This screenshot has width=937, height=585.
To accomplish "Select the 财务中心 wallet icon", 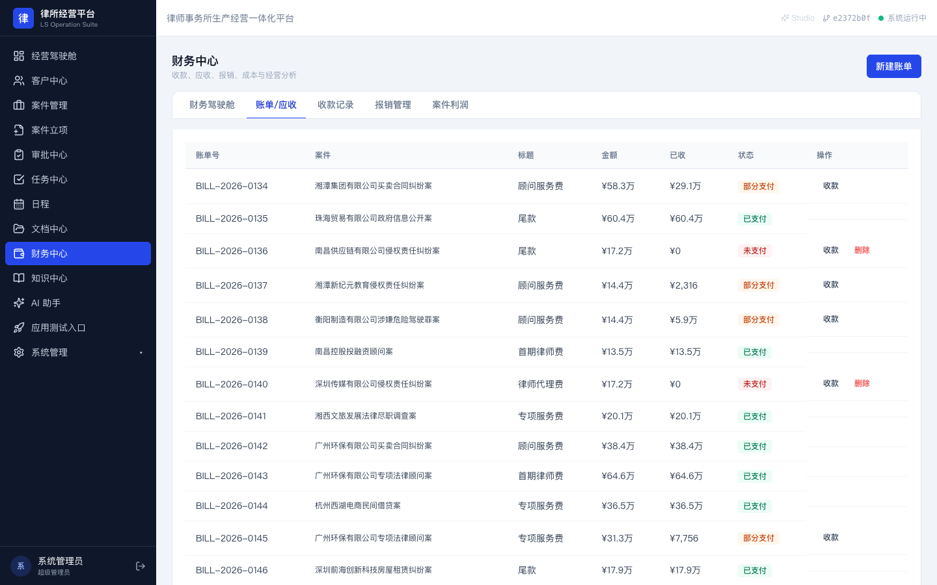I will [x=19, y=253].
